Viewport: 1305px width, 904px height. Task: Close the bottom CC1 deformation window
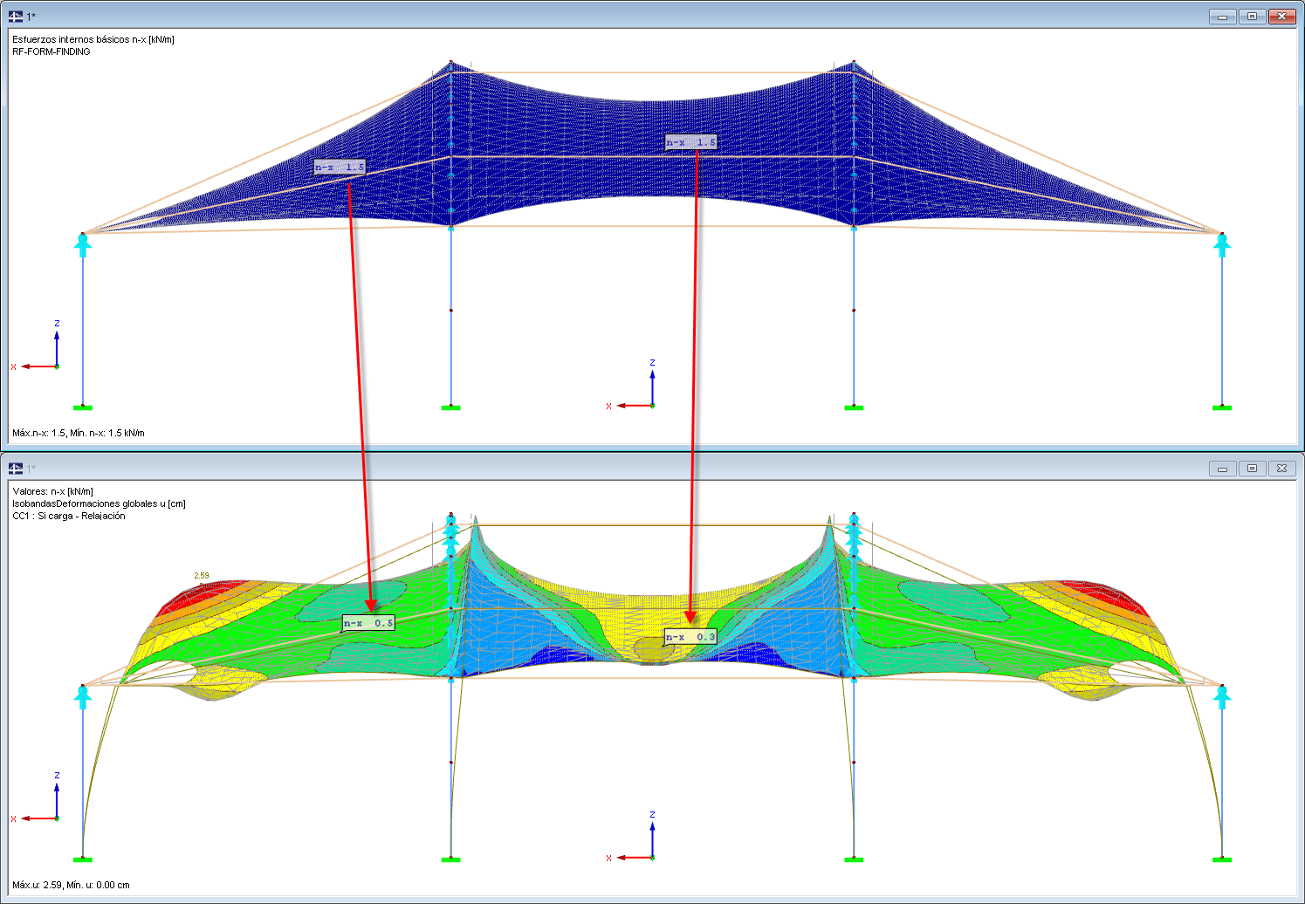[x=1281, y=469]
